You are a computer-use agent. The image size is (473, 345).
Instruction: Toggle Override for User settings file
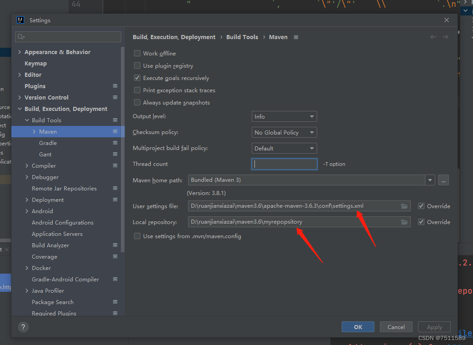point(421,206)
